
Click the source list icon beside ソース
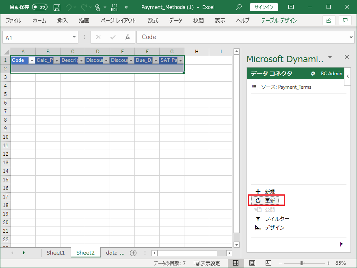254,87
